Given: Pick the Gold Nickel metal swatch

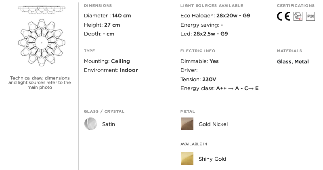Looking at the screenshot, I should point(187,124).
